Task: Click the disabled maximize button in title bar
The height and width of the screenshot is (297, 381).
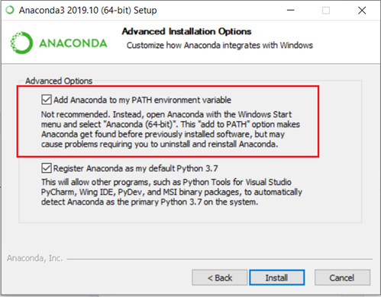Action: pos(326,11)
